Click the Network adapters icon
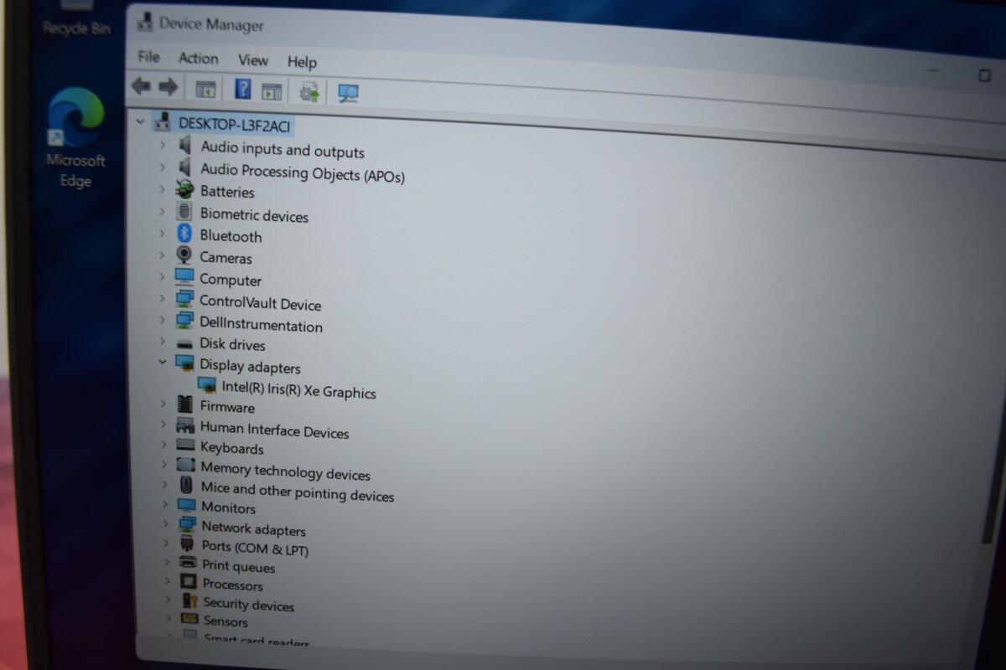This screenshot has height=670, width=1006. click(x=187, y=525)
